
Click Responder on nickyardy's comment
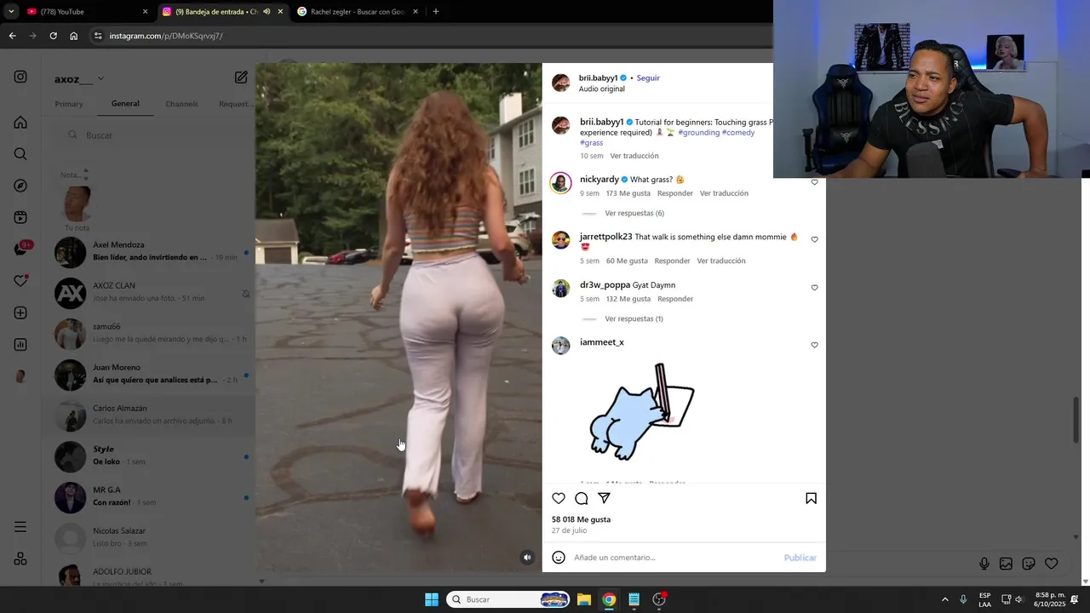tap(675, 193)
